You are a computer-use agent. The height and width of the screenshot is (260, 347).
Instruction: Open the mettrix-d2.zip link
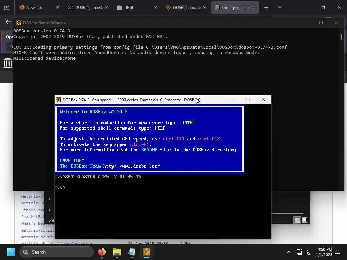(x=38, y=237)
